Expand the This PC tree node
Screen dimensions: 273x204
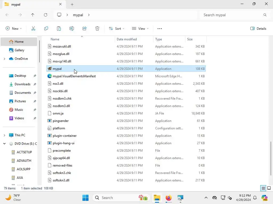tap(5, 135)
